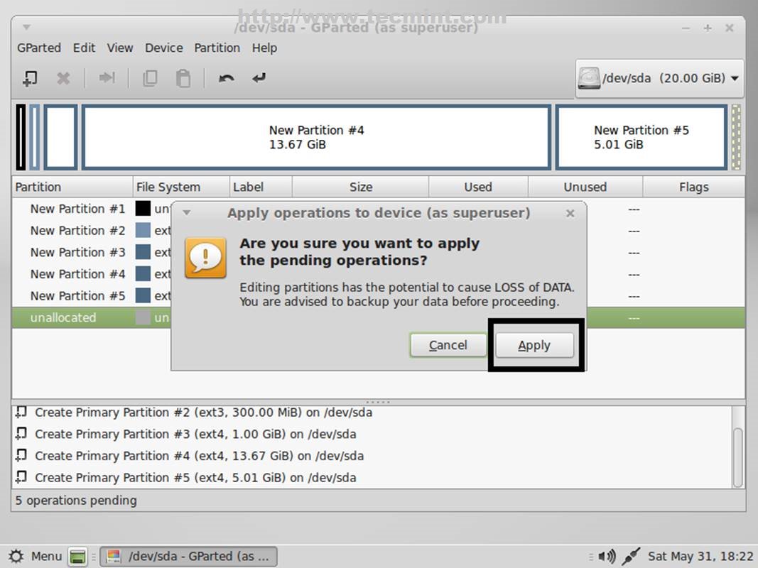Click the light blue swatch for New Partition #2
Image resolution: width=758 pixels, height=568 pixels.
[x=143, y=230]
